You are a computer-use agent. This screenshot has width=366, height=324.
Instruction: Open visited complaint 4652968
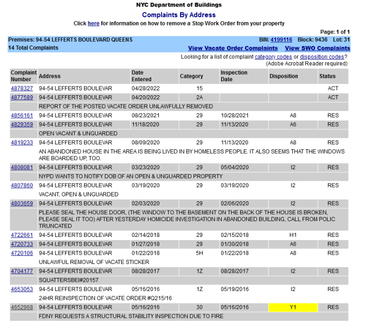tap(22, 307)
